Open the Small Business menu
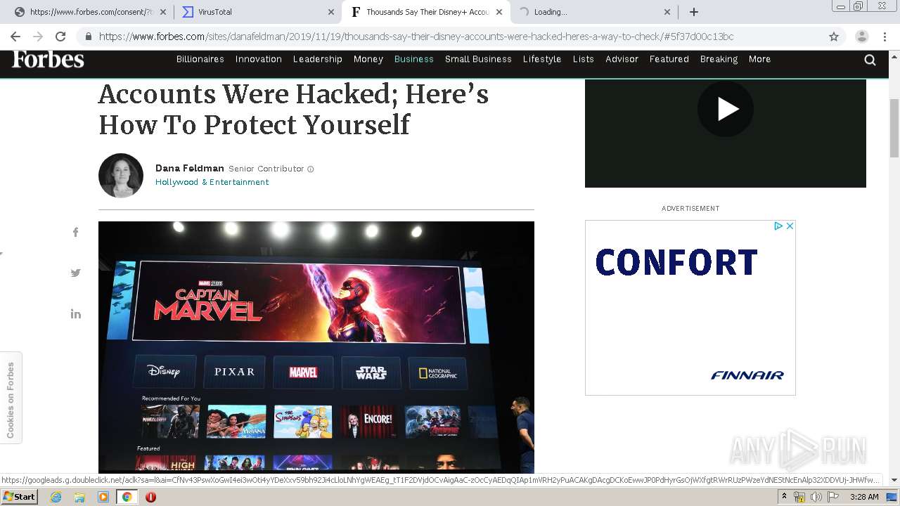Screen dimensions: 900x506 (x=478, y=59)
